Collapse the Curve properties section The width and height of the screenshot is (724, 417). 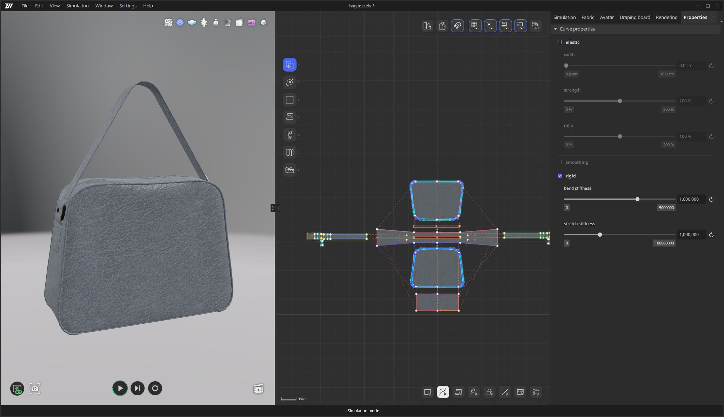pos(556,29)
